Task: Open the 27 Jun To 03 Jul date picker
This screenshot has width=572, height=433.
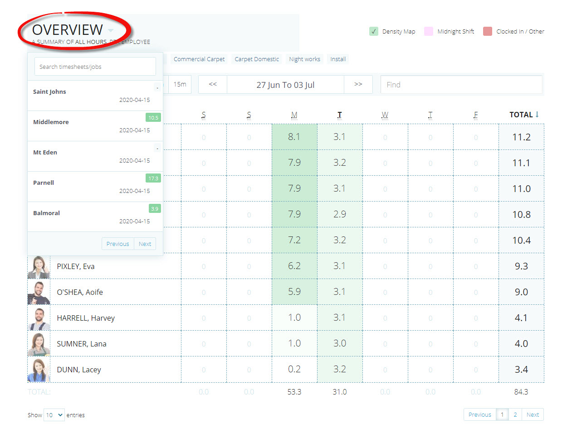Action: [285, 85]
